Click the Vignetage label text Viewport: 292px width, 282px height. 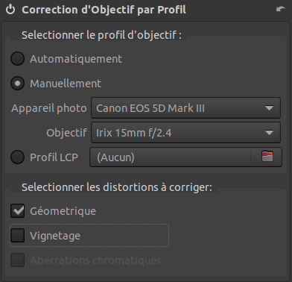(55, 236)
